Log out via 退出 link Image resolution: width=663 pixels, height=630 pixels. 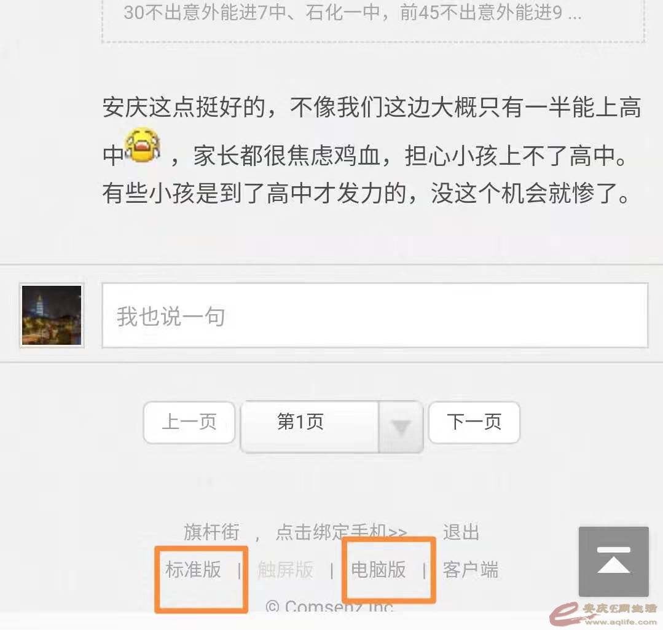[x=461, y=532]
